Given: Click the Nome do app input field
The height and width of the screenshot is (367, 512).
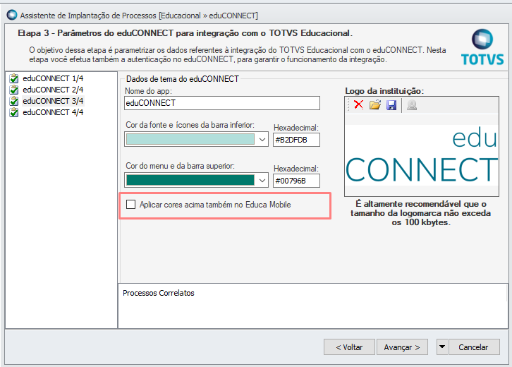Looking at the screenshot, I should coord(222,103).
